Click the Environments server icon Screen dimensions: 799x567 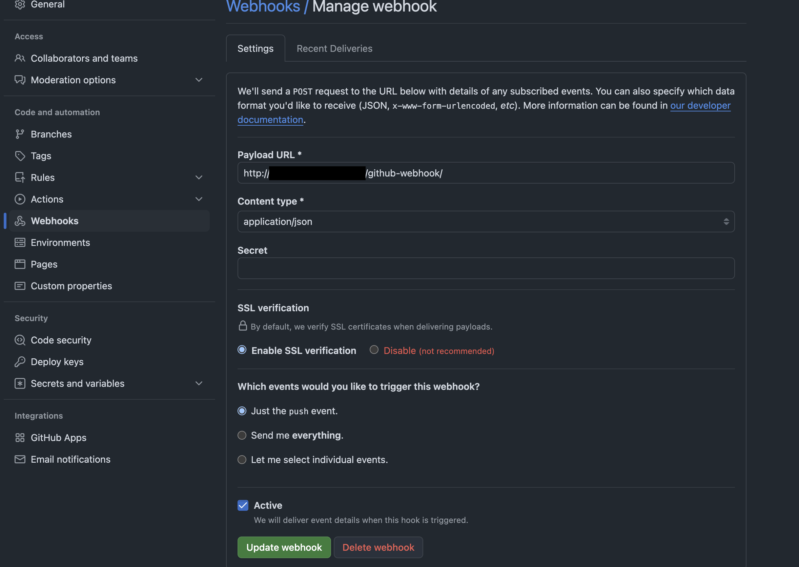[20, 242]
